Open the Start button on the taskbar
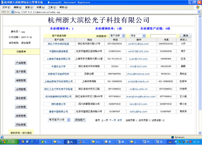202x145 pixels. (10, 142)
